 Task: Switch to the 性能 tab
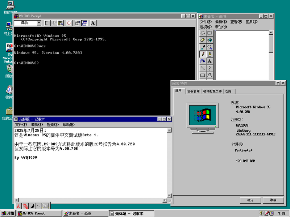(229, 92)
